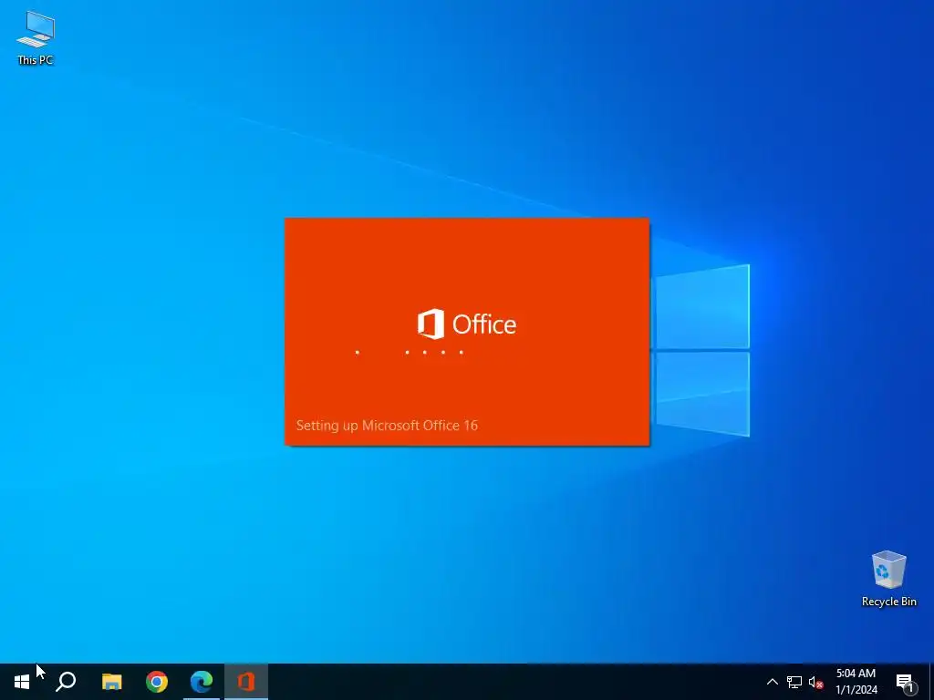This screenshot has width=934, height=700.
Task: Open the clock showing 5:04 AM
Action: point(856,682)
